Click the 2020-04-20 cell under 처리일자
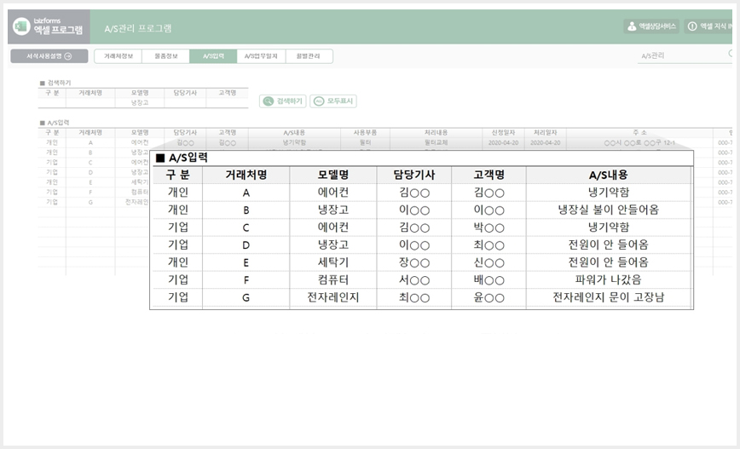Viewport: 740px width, 449px height. 545,142
